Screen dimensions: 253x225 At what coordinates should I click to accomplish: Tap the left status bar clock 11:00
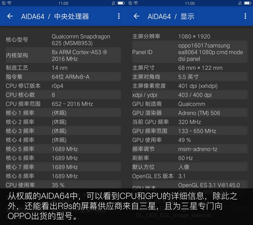coord(63,3)
